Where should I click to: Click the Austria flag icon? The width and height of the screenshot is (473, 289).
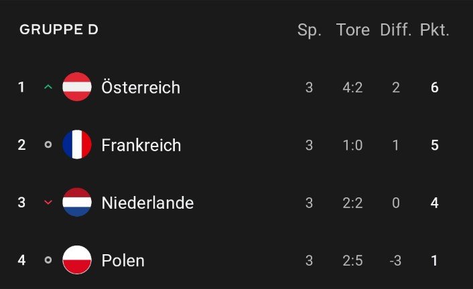pos(77,87)
